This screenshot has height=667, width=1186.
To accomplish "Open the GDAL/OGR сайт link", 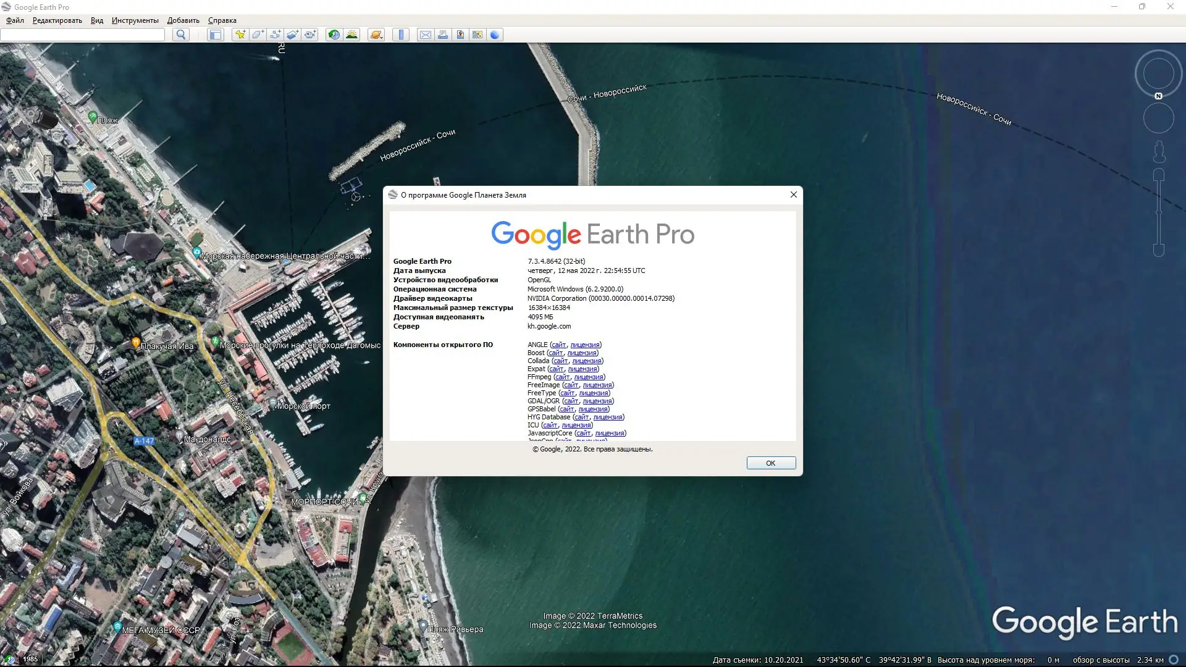I will [x=572, y=401].
